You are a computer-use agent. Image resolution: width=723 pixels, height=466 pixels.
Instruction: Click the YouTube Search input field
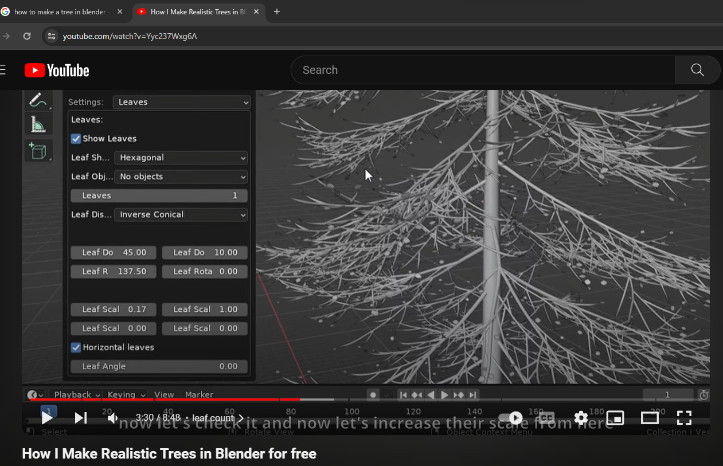coord(483,70)
